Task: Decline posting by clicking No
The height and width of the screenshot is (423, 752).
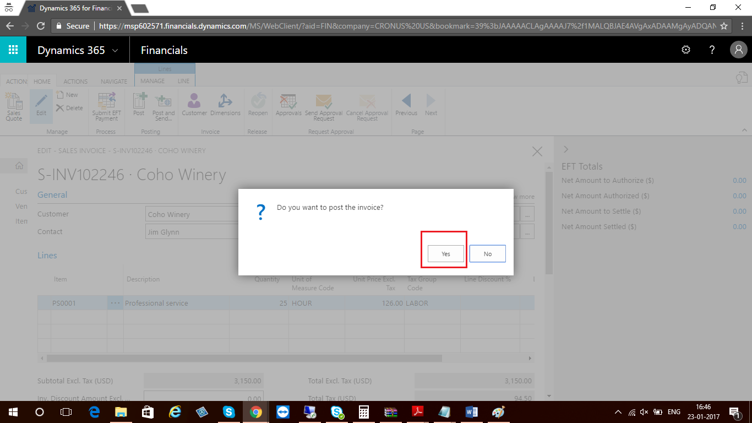Action: tap(487, 254)
